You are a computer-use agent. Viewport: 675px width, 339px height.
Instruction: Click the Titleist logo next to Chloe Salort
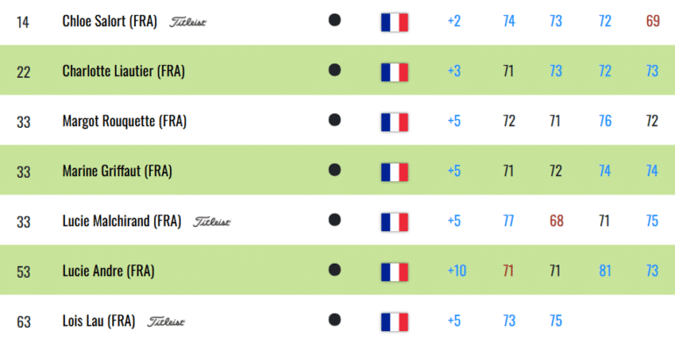(x=188, y=22)
